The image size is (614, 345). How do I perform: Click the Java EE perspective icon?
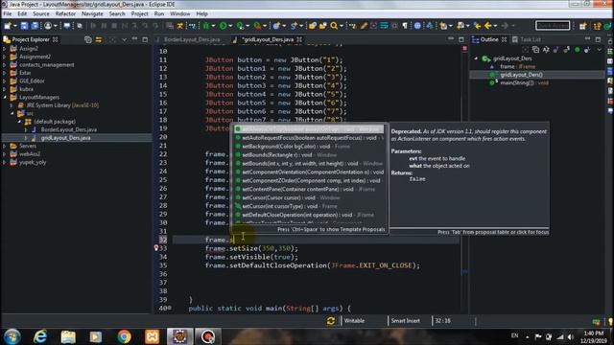(597, 26)
